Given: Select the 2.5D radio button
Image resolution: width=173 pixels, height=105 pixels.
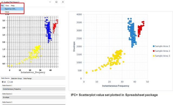Looking at the screenshot, I should (8, 82).
